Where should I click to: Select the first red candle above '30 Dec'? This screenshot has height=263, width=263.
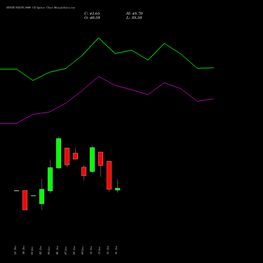[x=25, y=200]
